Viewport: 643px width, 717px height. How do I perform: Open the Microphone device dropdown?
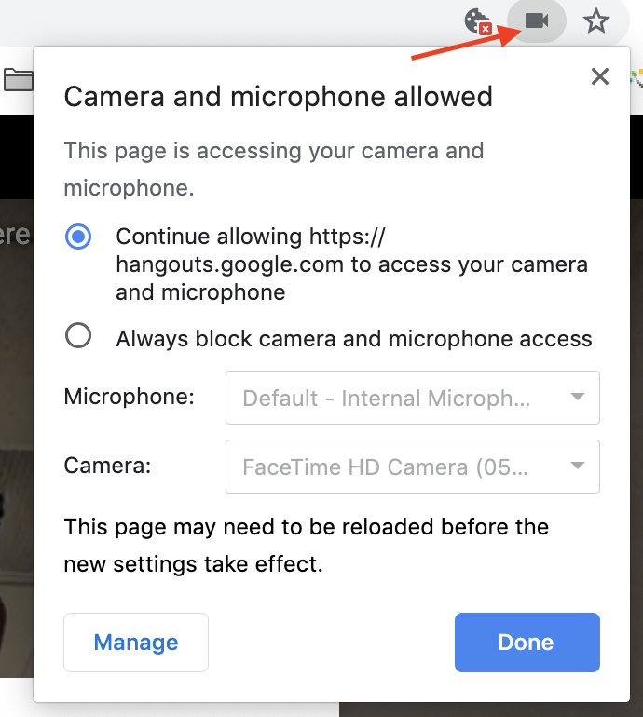pos(412,398)
